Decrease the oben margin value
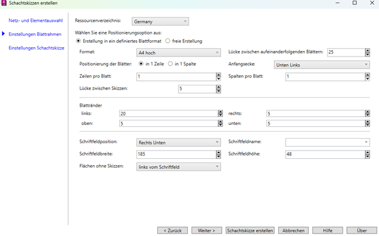379x236 pixels. click(x=221, y=125)
